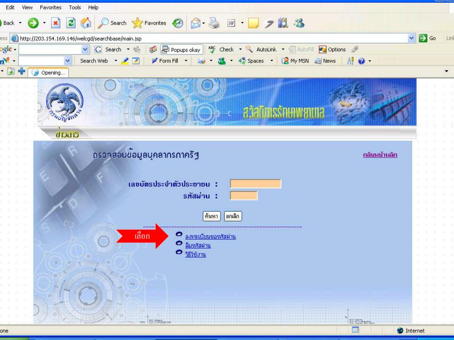Expand the MSN search box dropdown
454x340 pixels.
pyautogui.click(x=67, y=61)
